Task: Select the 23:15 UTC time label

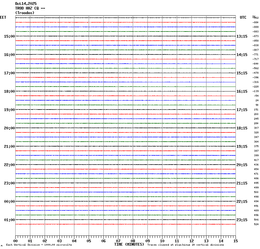Action: (x=242, y=220)
